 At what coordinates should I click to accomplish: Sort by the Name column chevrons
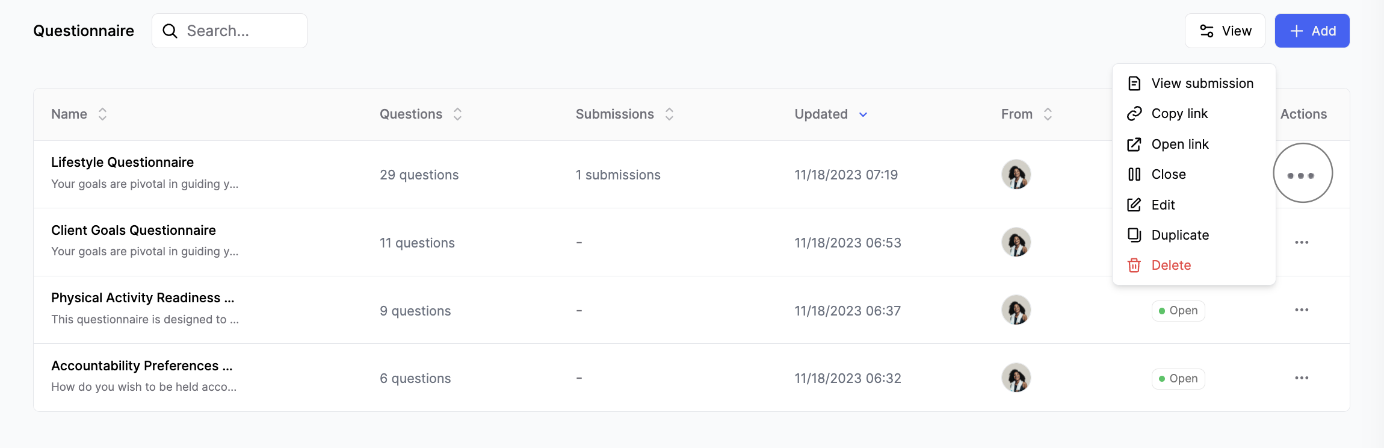[102, 114]
